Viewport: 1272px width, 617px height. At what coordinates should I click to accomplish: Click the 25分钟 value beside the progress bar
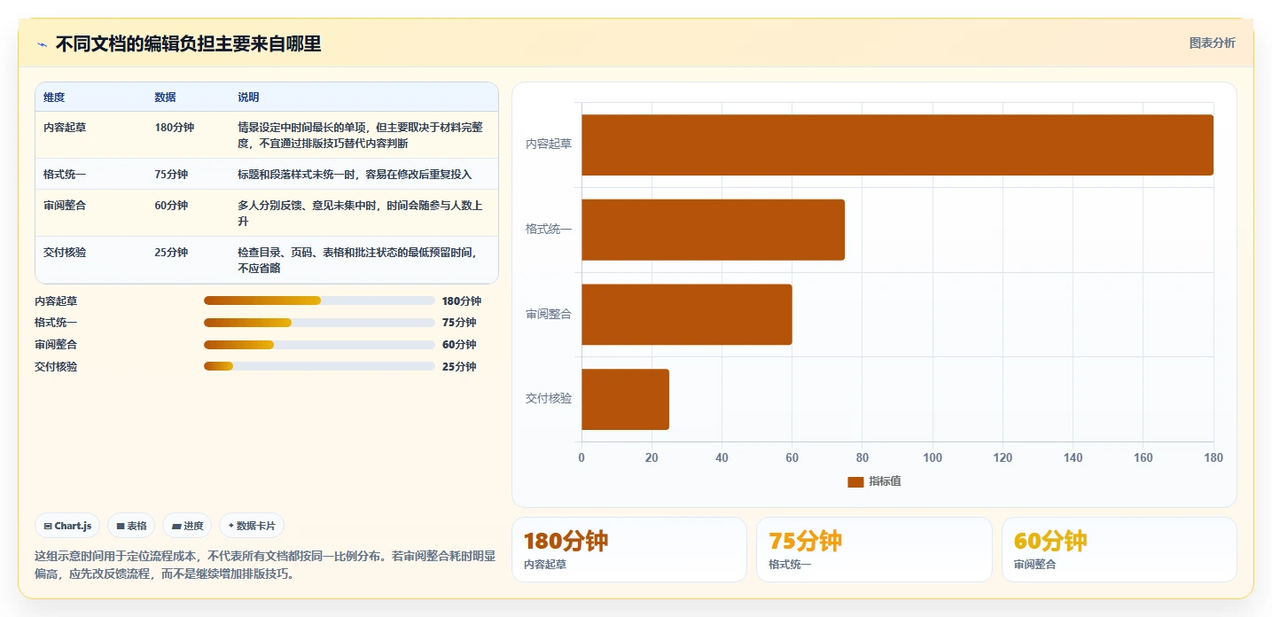click(459, 367)
